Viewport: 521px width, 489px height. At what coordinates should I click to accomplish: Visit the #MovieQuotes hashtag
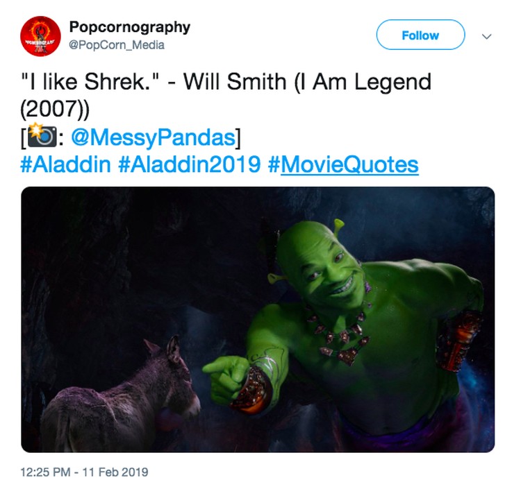343,164
